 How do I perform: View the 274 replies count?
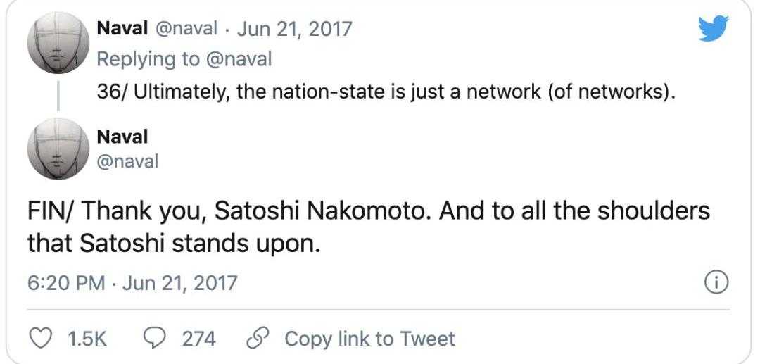(x=198, y=339)
